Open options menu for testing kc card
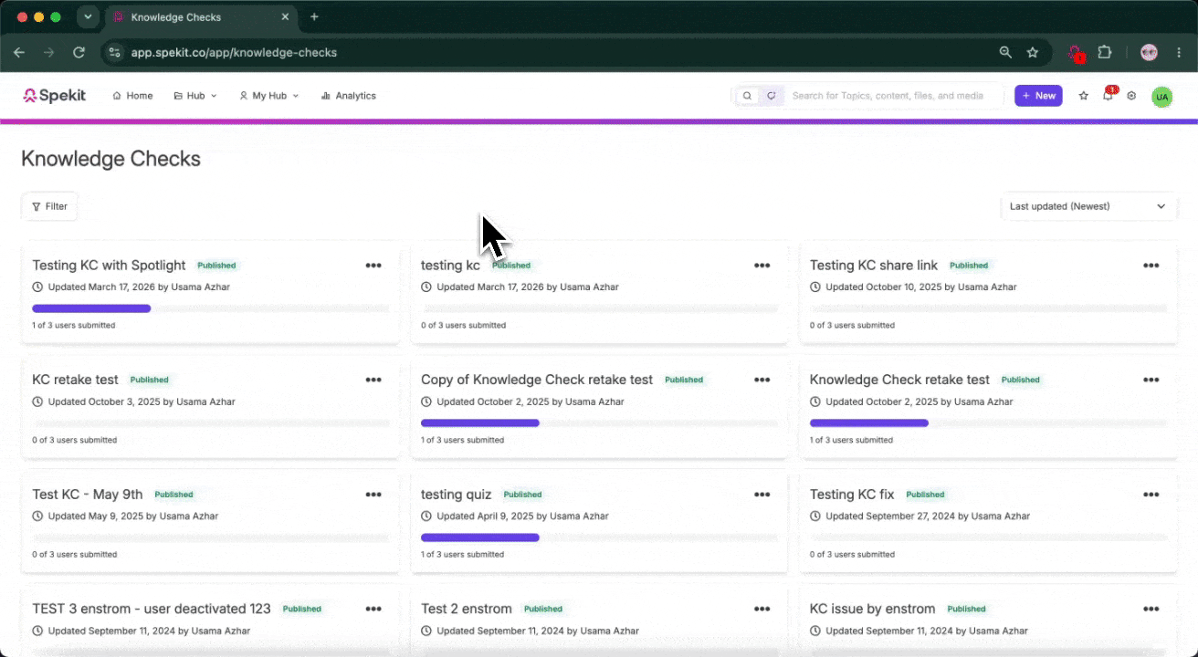Image resolution: width=1198 pixels, height=657 pixels. pos(762,266)
